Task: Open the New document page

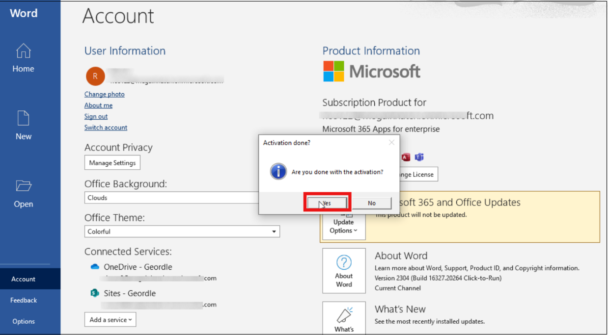Action: click(x=23, y=119)
